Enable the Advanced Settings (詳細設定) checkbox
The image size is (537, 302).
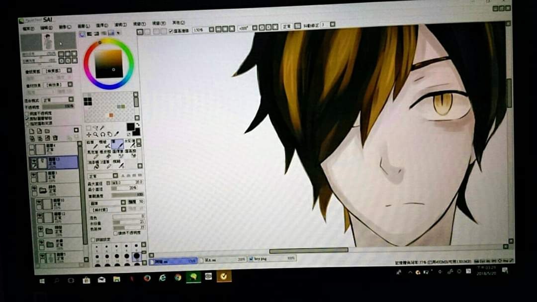93,240
